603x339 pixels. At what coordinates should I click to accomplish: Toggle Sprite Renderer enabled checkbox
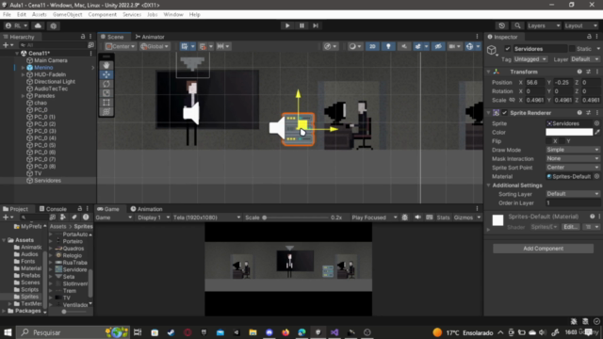[x=505, y=113]
